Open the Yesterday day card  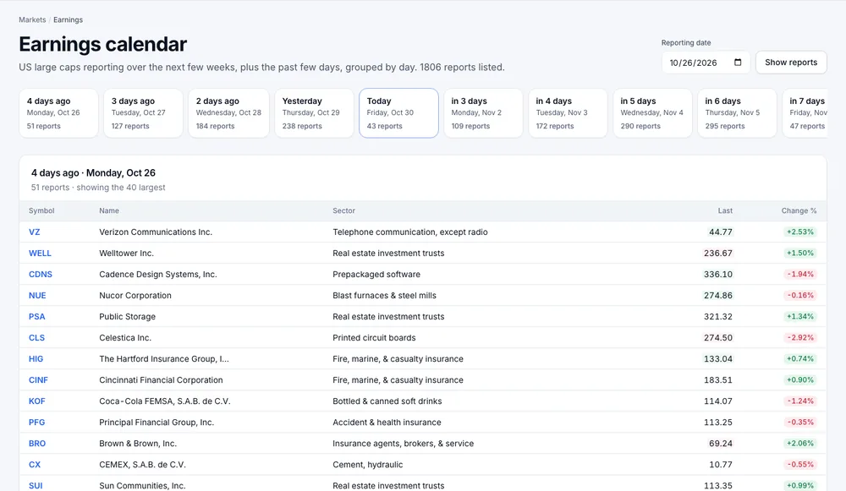pos(314,113)
